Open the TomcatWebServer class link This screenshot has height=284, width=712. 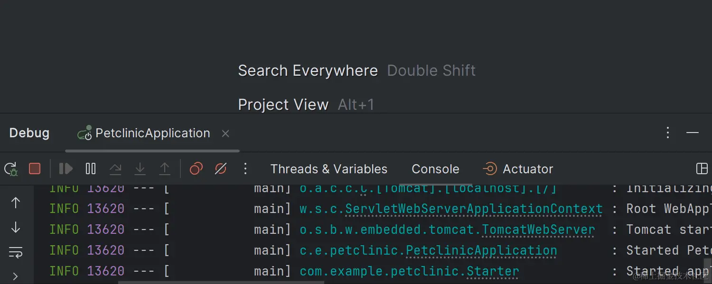coord(538,229)
